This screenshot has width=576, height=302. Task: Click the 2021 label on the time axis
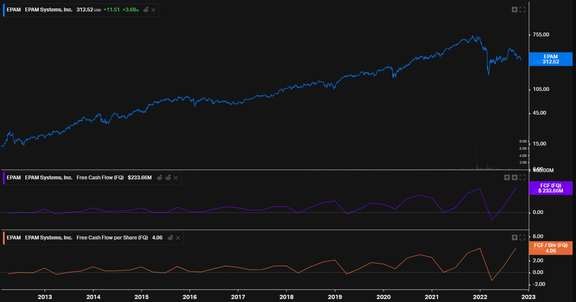tap(431, 297)
